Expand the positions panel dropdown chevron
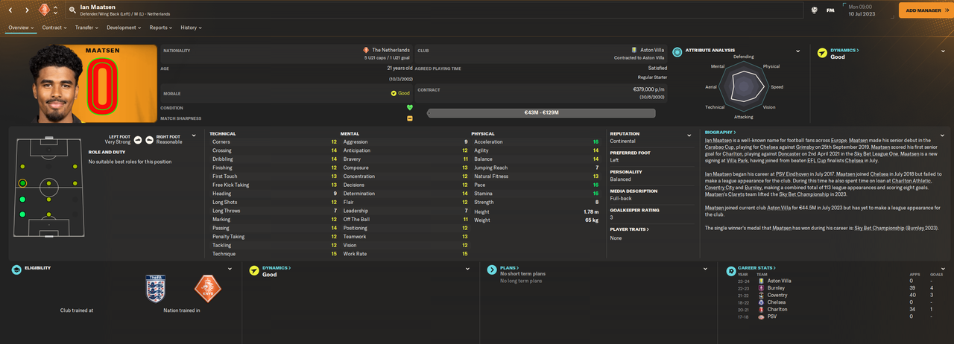 [x=194, y=136]
